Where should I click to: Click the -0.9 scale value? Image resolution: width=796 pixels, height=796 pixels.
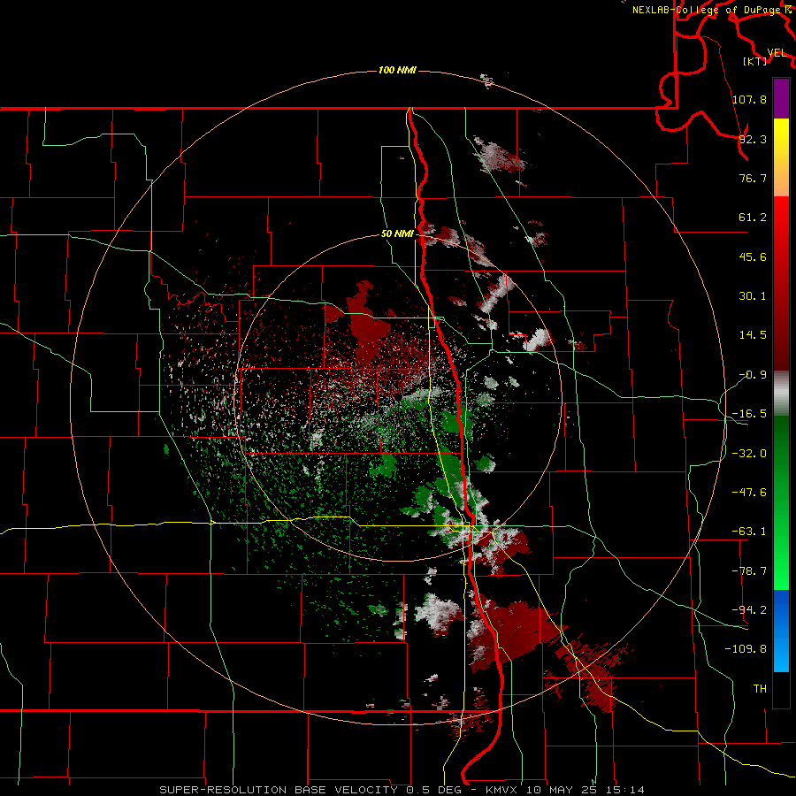[x=753, y=375]
